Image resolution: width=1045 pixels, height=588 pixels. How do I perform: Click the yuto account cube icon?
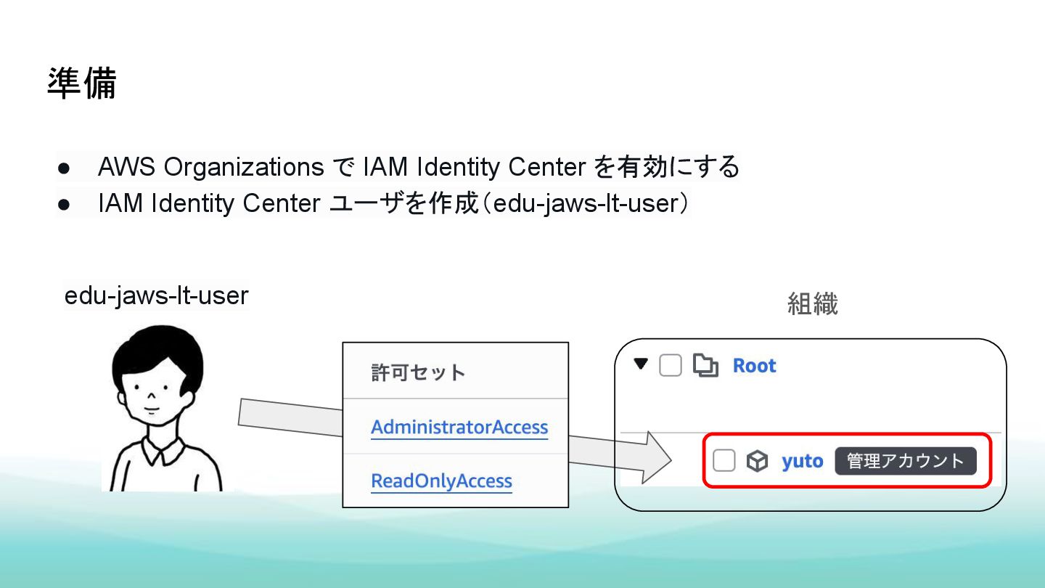[758, 460]
